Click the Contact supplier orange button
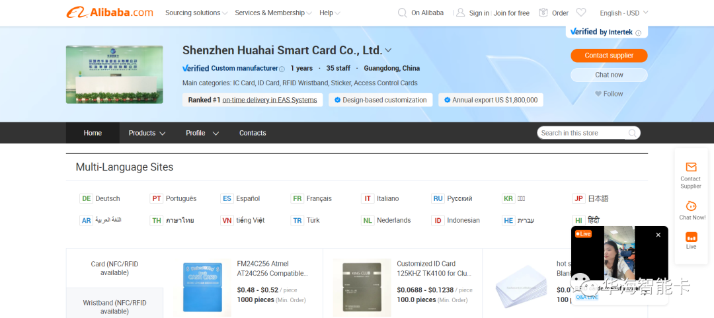This screenshot has height=318, width=714. tap(609, 56)
